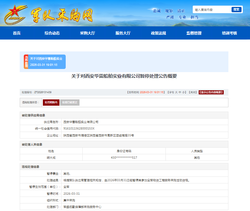The image size is (250, 211).
Task: Open the 采购大厅 navigation menu
Action: pyautogui.click(x=88, y=33)
